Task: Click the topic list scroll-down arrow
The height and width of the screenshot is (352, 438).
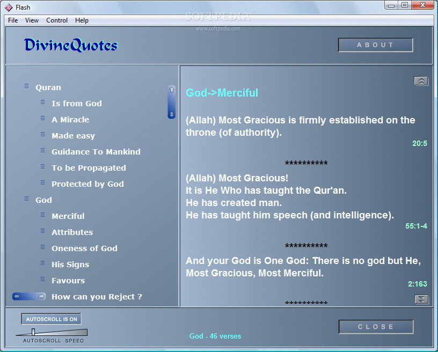Action: pyautogui.click(x=172, y=114)
